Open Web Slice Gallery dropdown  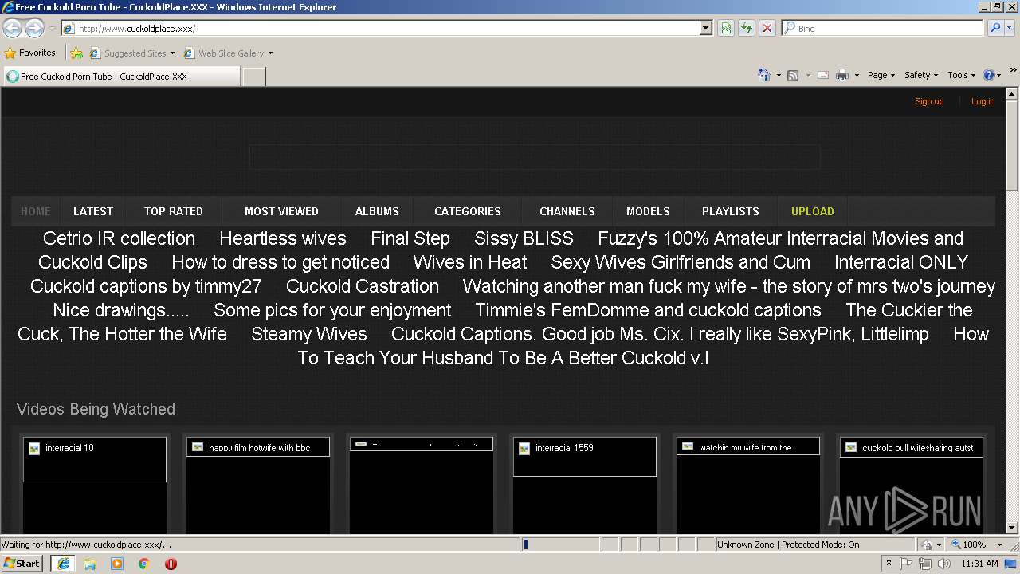[228, 53]
